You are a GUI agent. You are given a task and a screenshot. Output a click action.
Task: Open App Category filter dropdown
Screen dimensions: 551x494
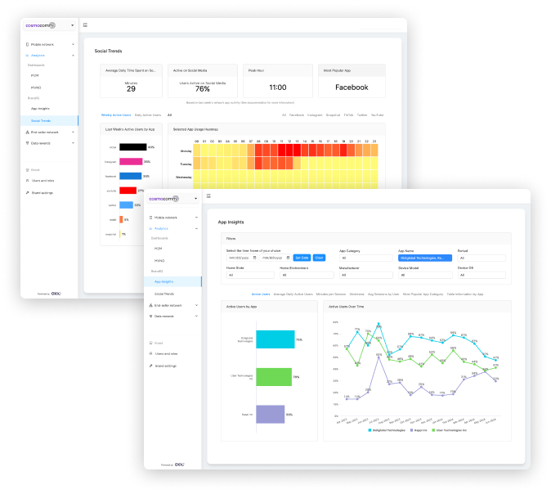pos(365,258)
